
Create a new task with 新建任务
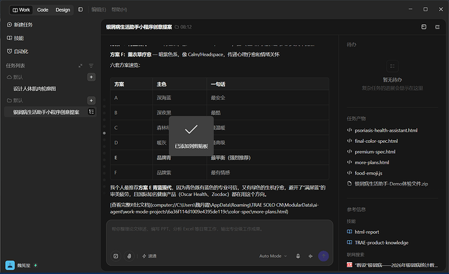point(20,25)
